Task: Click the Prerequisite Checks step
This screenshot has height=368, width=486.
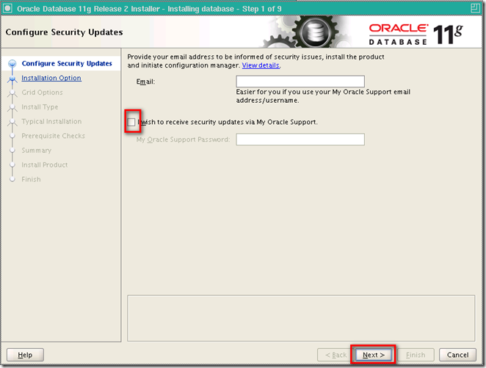Action: coord(53,136)
